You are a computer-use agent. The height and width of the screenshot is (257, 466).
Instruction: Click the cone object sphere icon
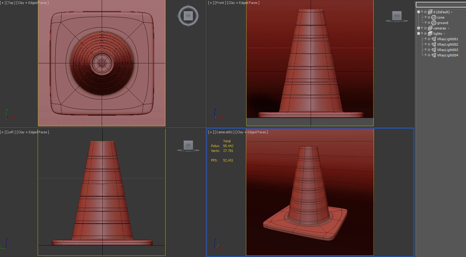(434, 17)
